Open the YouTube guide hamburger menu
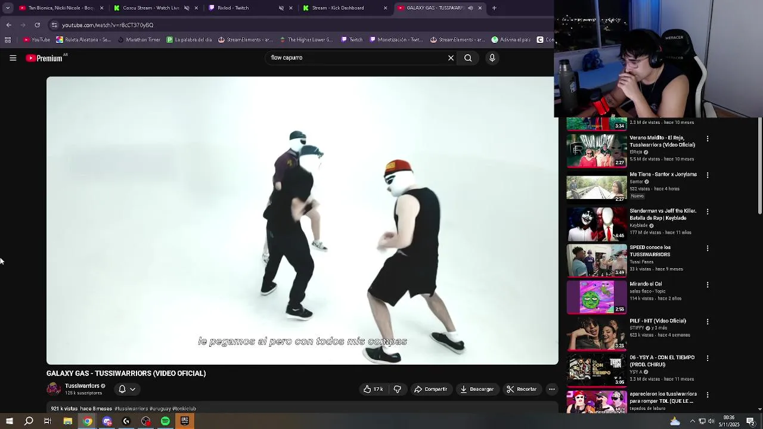This screenshot has height=429, width=763. pos(13,58)
